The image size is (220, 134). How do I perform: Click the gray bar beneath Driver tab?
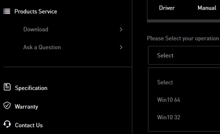(183, 21)
